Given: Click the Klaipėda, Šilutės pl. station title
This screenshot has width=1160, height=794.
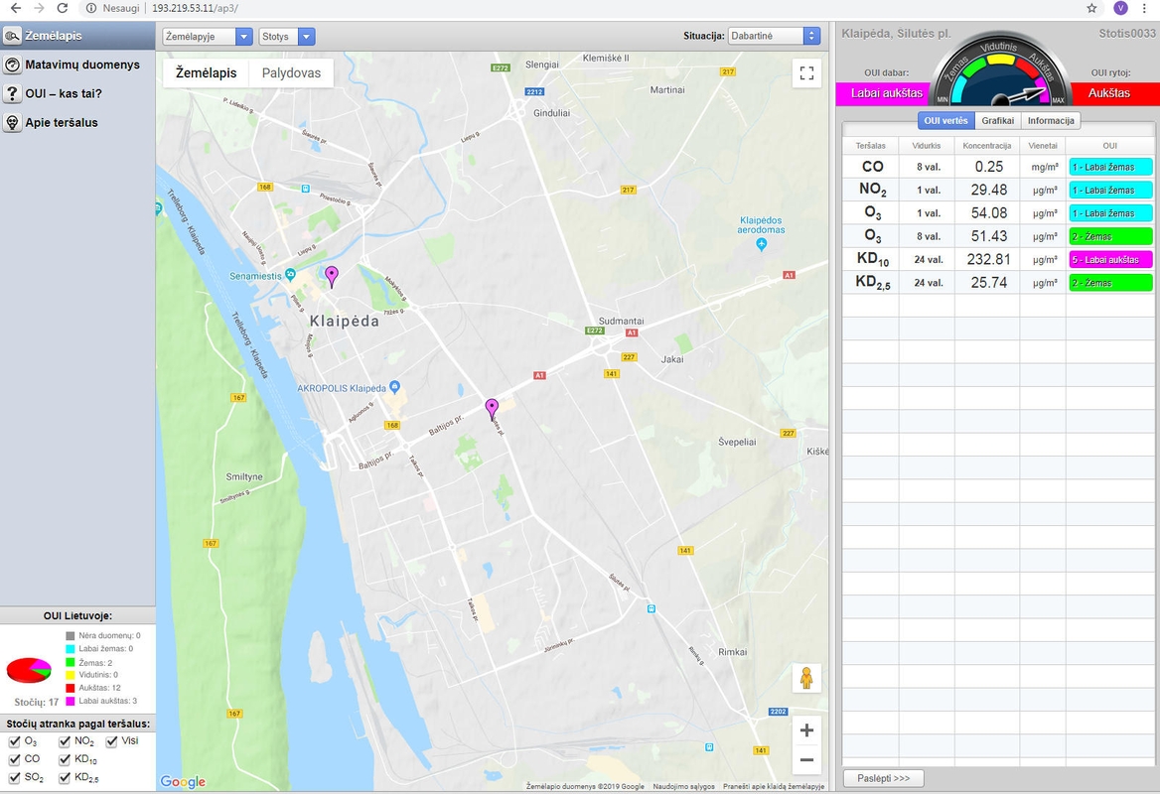Looking at the screenshot, I should coord(896,34).
